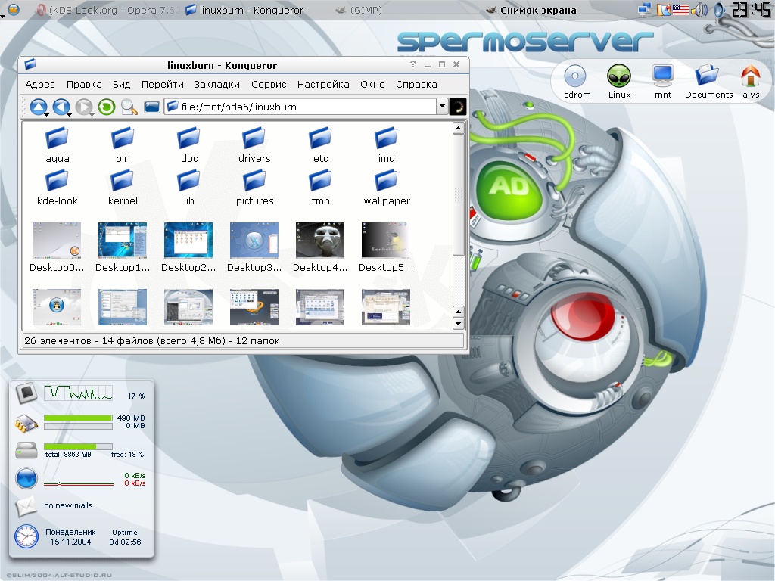This screenshot has height=581, width=775.
Task: Open the wallpaper folder
Action: [386, 188]
